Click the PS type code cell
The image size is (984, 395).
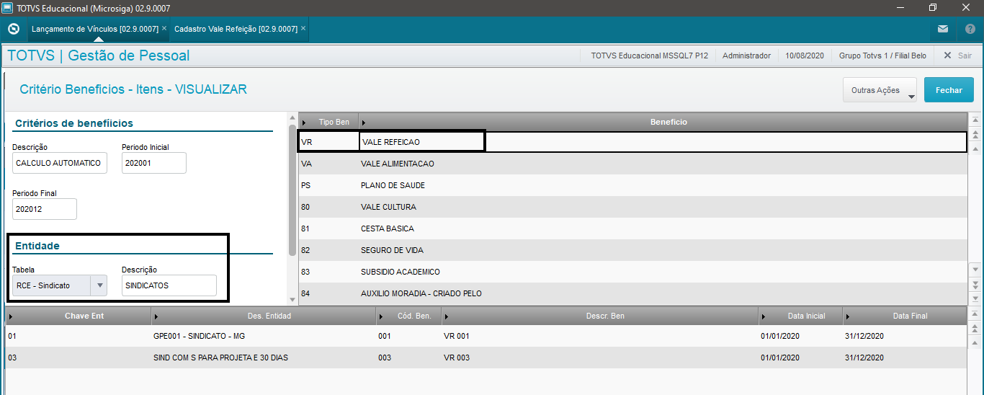(x=328, y=185)
